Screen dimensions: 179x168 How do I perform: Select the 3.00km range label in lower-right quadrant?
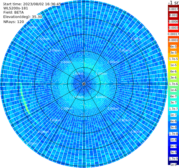pyautogui.click(x=124, y=120)
